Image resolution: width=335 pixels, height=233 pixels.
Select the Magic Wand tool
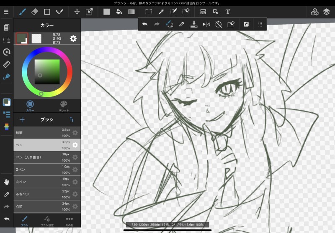click(161, 12)
